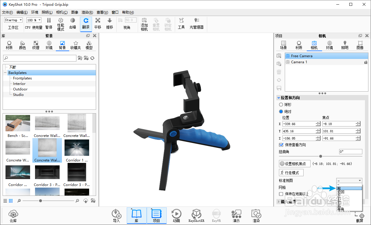Select the 绝对 radio button
The height and width of the screenshot is (225, 371).
click(x=281, y=111)
